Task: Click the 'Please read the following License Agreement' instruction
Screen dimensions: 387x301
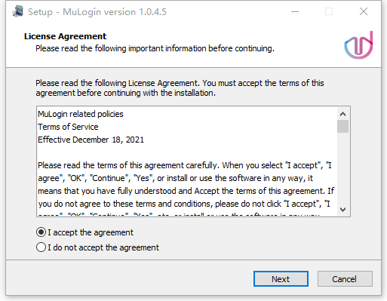Action: pos(180,88)
